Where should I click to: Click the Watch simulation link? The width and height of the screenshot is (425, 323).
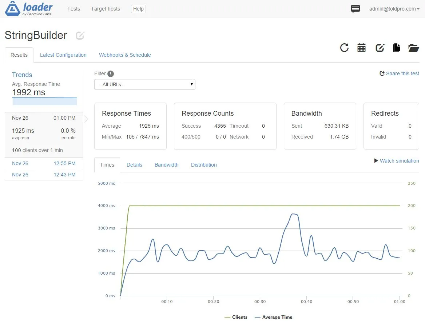pyautogui.click(x=399, y=161)
